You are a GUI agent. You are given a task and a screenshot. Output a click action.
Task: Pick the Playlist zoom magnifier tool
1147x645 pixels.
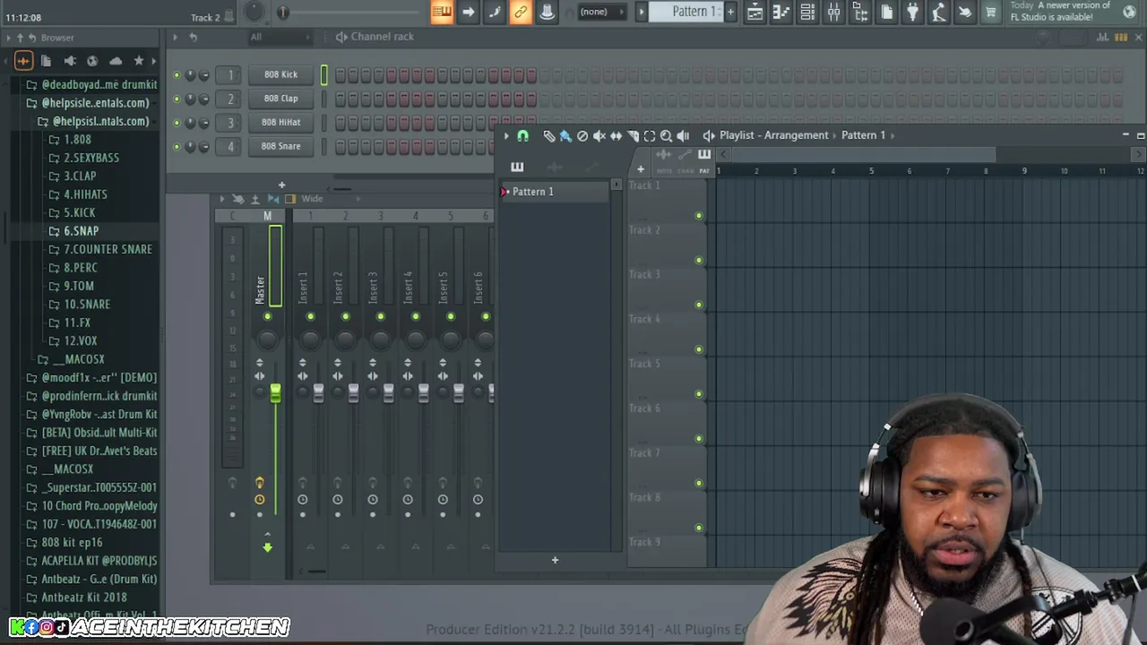[666, 135]
